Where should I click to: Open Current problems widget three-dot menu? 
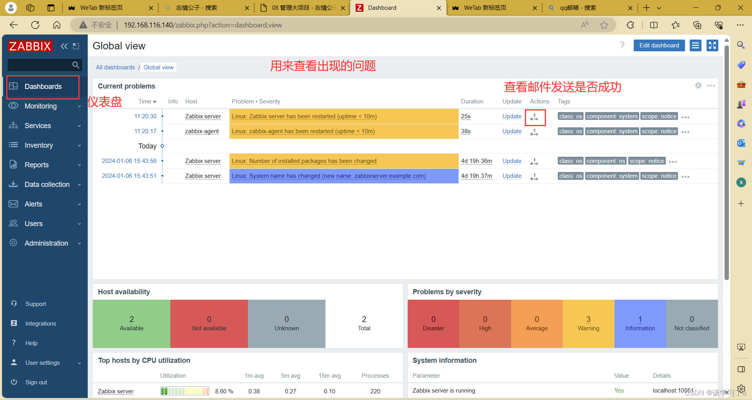(x=711, y=85)
